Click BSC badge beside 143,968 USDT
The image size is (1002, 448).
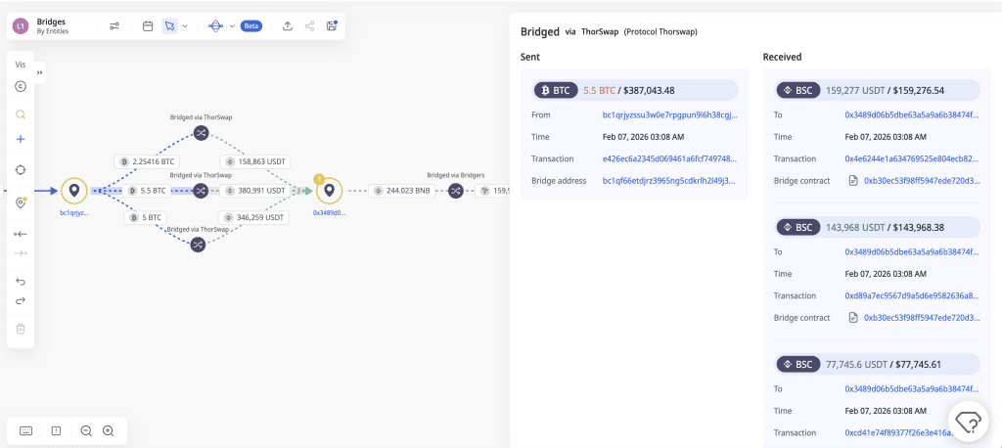tap(798, 228)
